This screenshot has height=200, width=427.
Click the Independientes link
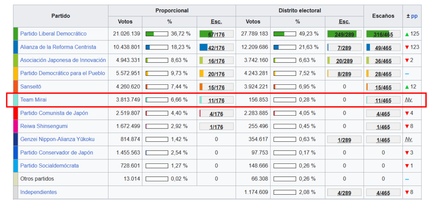39,192
